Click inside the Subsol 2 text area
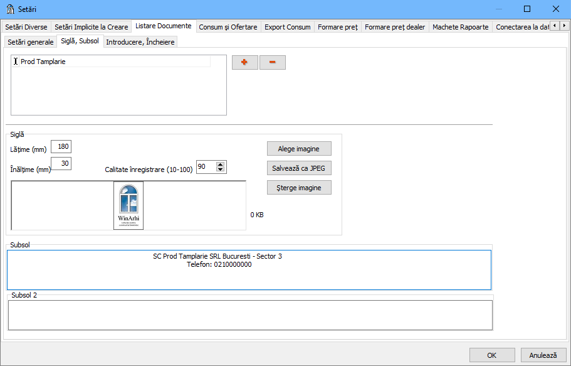This screenshot has height=366, width=571. tap(249, 315)
